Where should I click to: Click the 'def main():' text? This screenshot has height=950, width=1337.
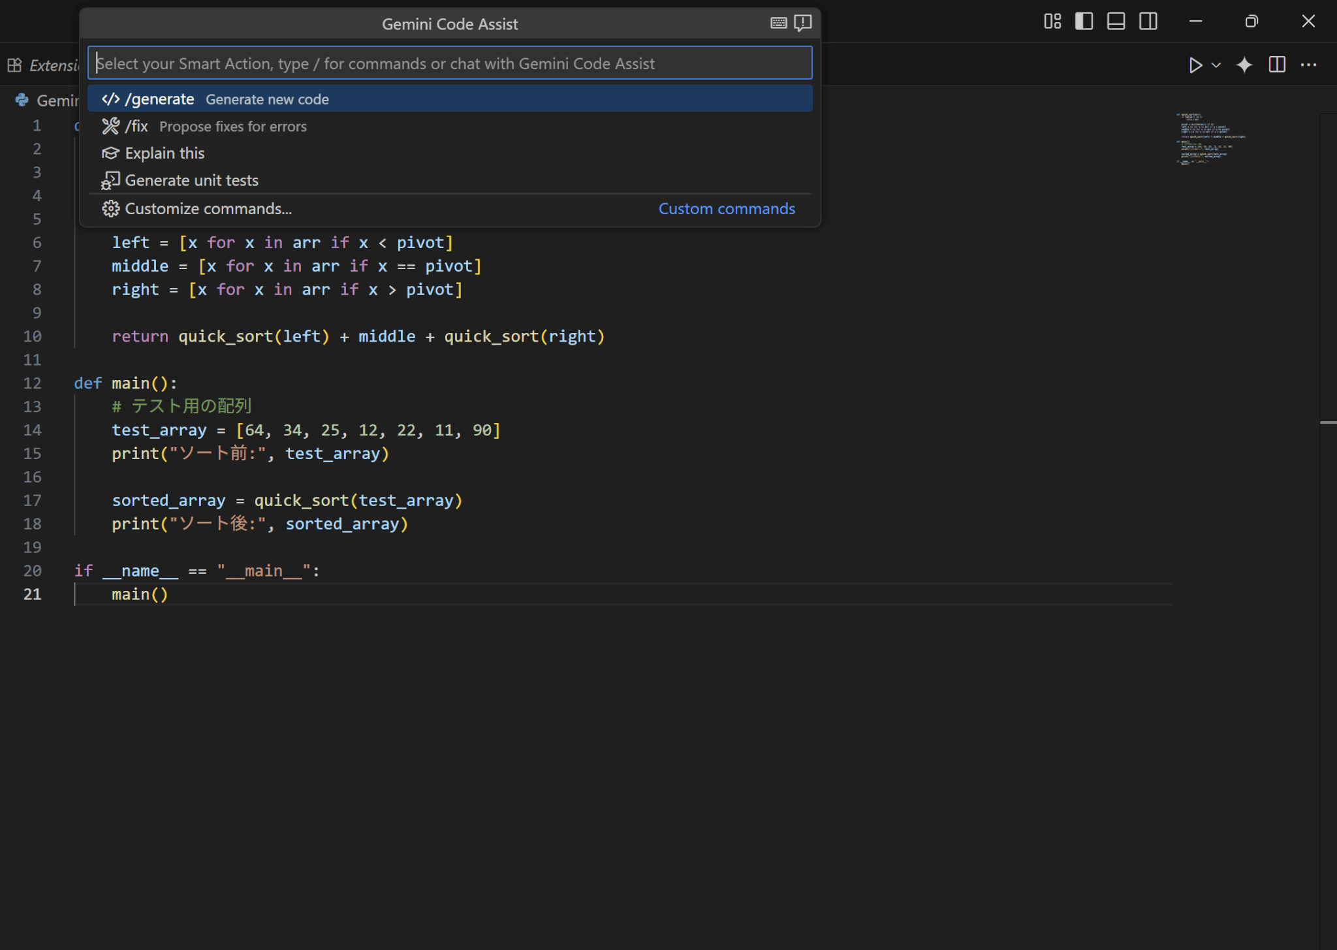[x=125, y=383]
